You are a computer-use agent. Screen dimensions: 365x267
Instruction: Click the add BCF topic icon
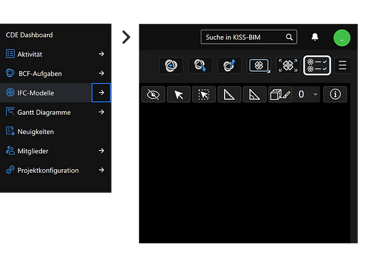click(171, 66)
